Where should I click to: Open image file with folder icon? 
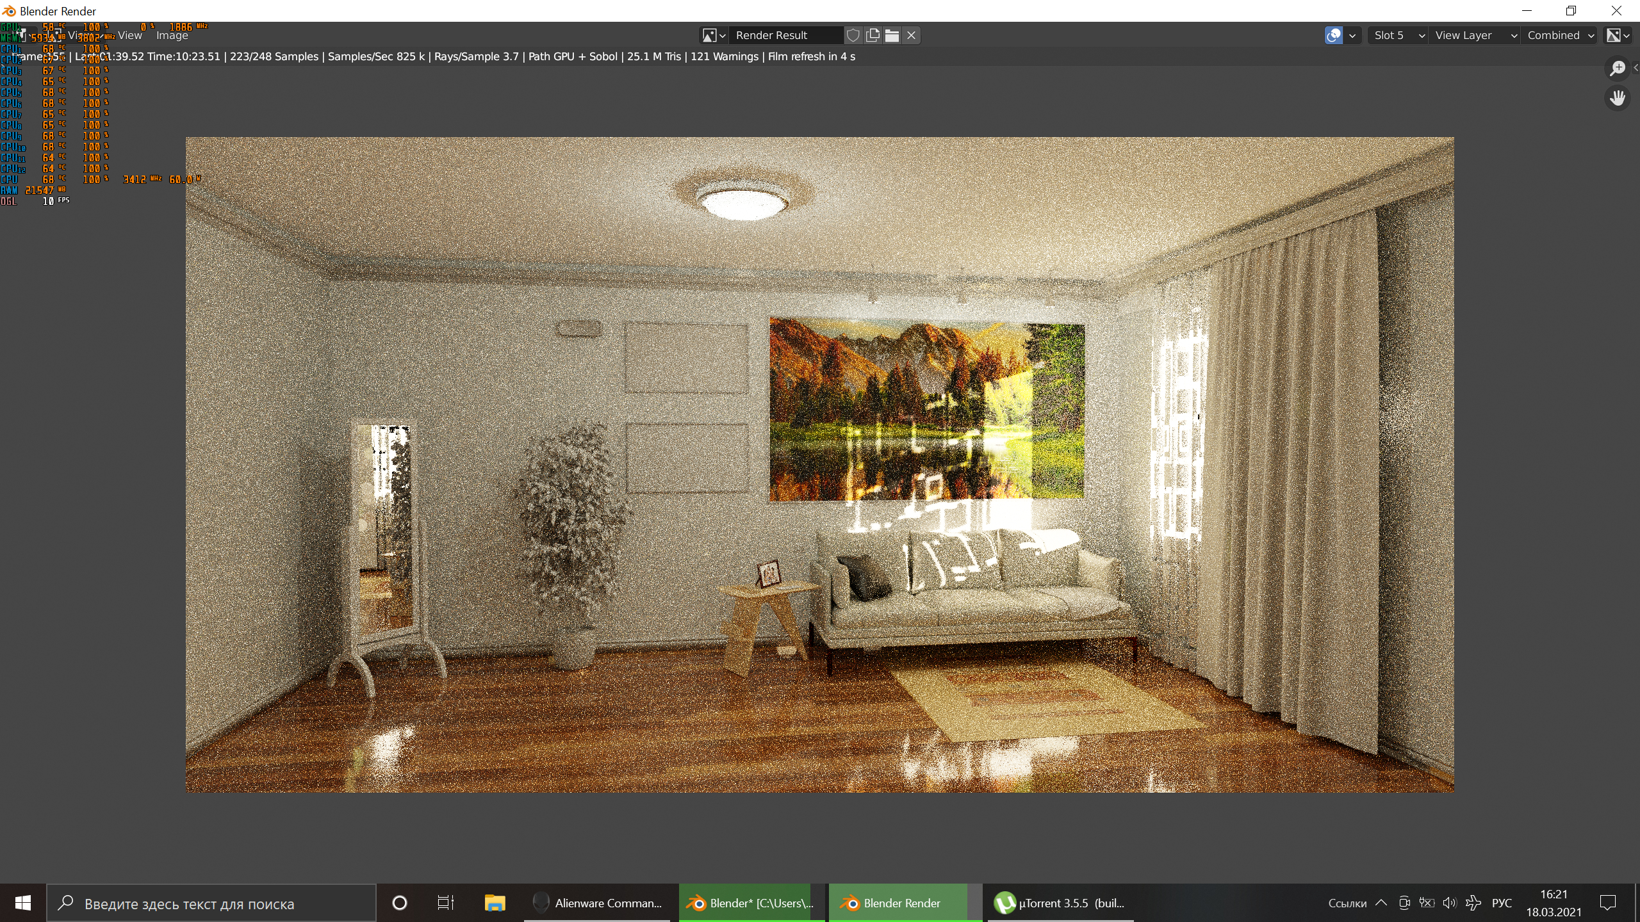click(x=892, y=35)
